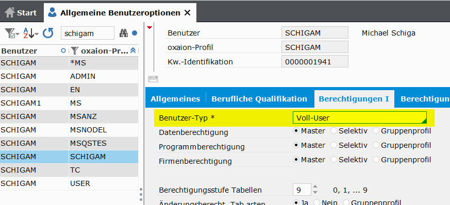
Task: Click the circle icon in the Benutzer column header
Action: 63,51
